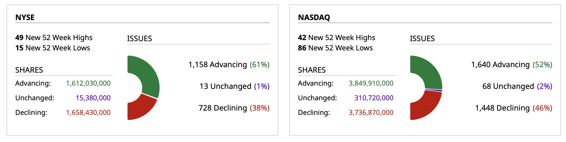This screenshot has width=566, height=142.
Task: Click the thin purple unchanged slice in NASDAQ chart
Action: 434,90
